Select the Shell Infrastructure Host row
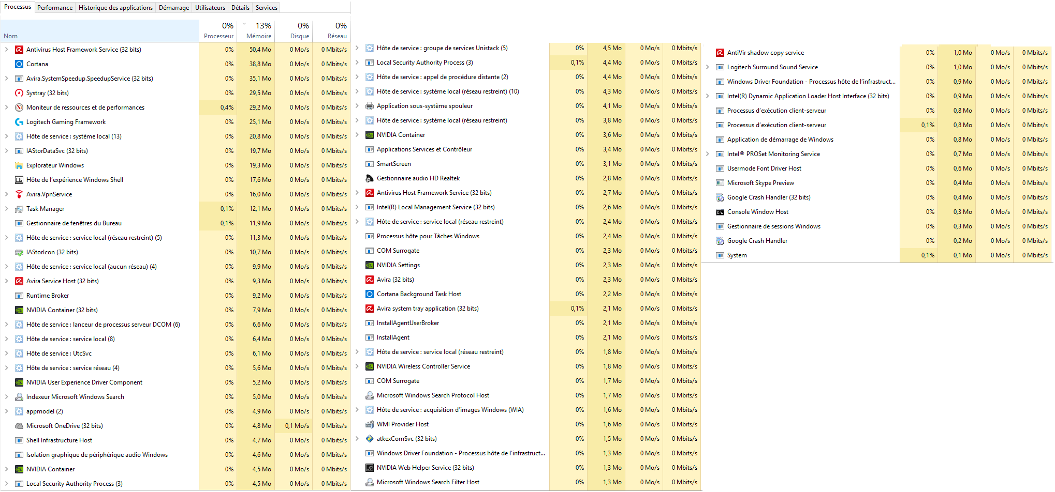1055x492 pixels. tap(175, 440)
